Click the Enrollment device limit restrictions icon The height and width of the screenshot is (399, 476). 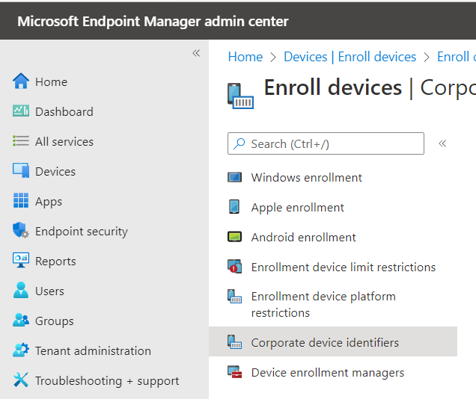coord(235,266)
